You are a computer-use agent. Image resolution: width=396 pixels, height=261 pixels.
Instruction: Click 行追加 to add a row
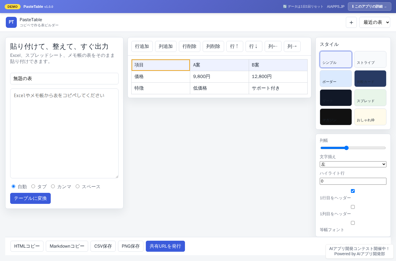(142, 46)
